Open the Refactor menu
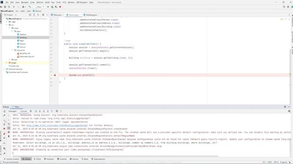The image size is (293, 164). click(40, 2)
